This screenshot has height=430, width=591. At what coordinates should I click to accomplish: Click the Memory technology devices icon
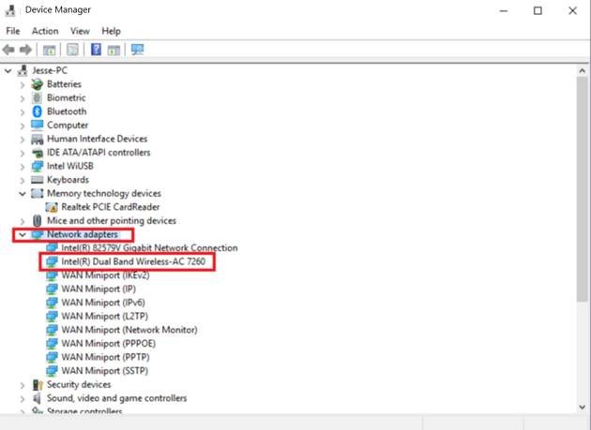(37, 194)
